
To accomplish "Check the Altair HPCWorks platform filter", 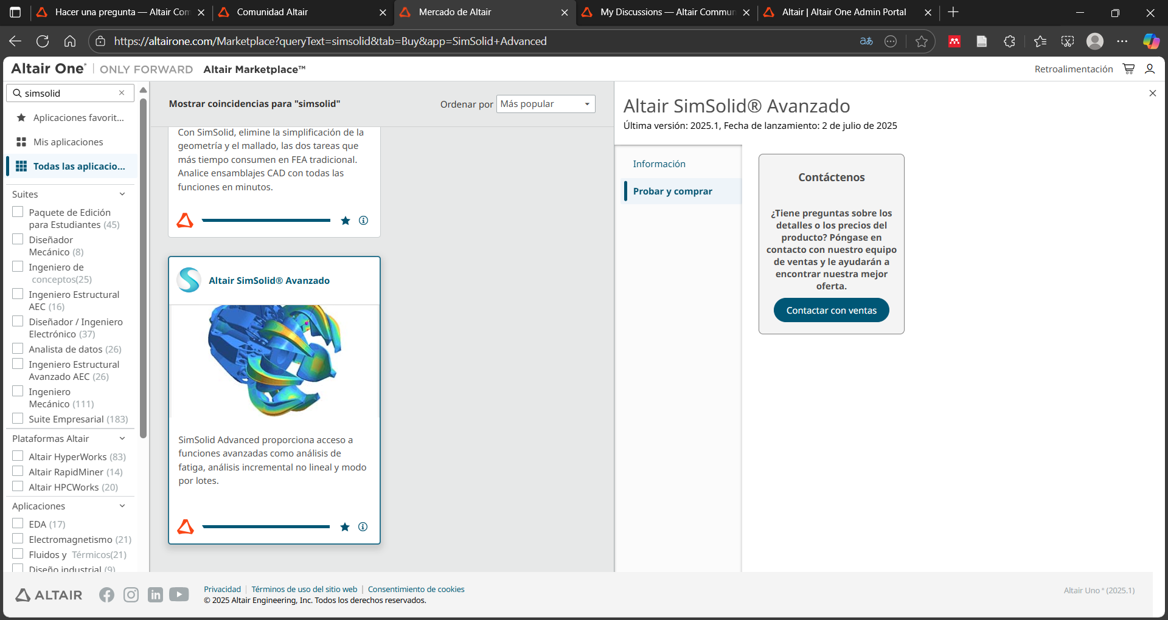I will click(18, 487).
